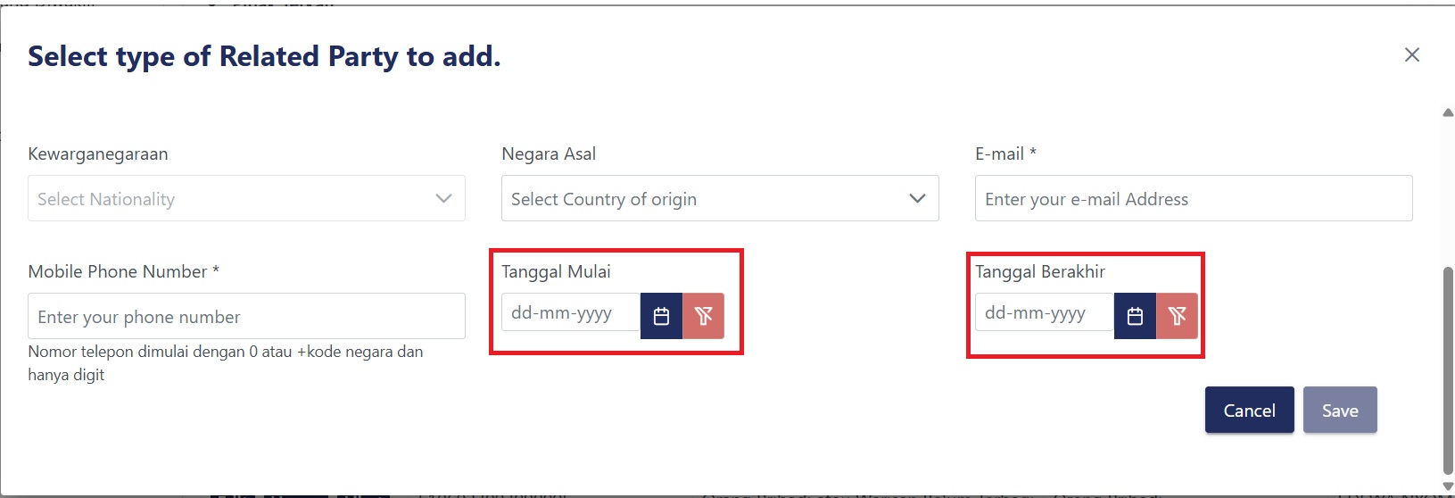Close the Related Party dialog
This screenshot has width=1455, height=498.
1411,55
